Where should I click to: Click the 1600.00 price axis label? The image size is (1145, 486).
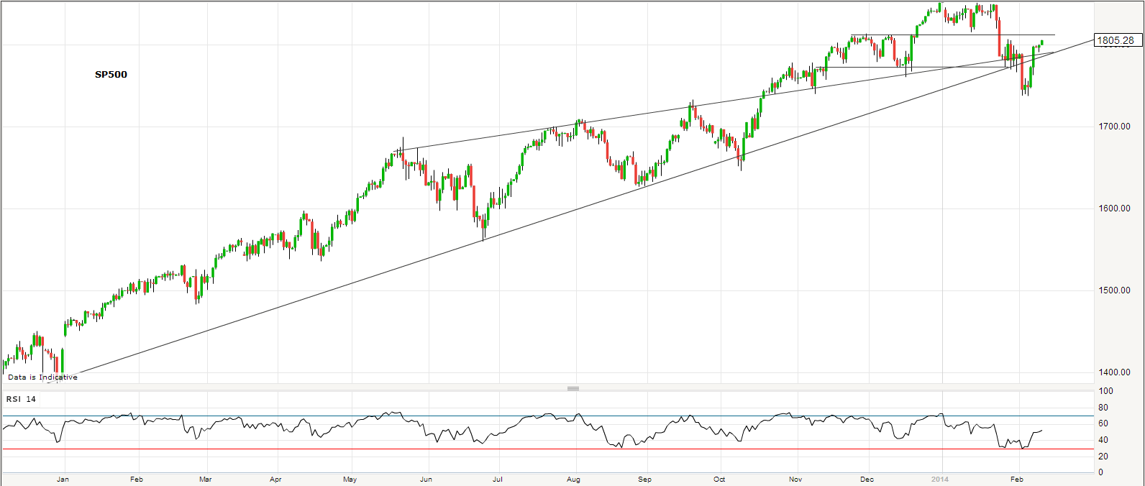(x=1113, y=208)
